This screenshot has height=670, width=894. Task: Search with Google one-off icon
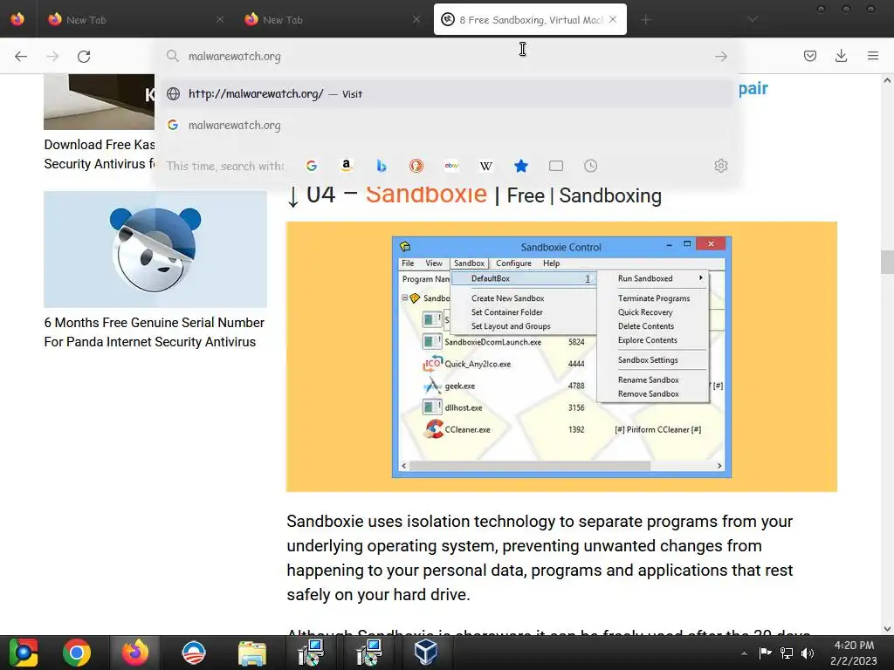pos(312,166)
